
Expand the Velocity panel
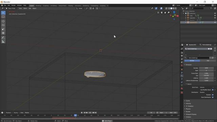click(x=188, y=103)
